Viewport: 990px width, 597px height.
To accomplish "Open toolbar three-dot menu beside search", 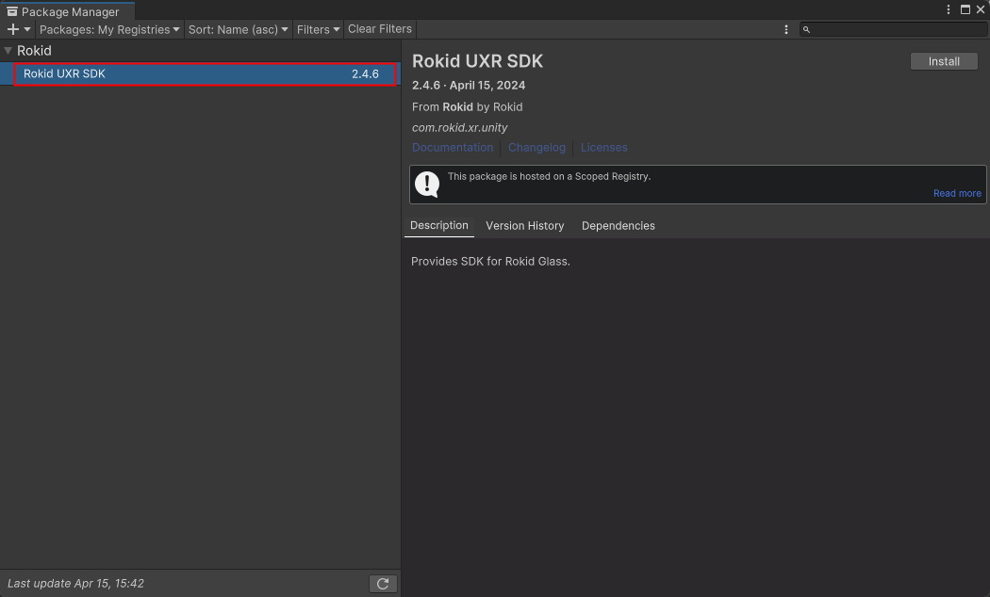I will (786, 29).
